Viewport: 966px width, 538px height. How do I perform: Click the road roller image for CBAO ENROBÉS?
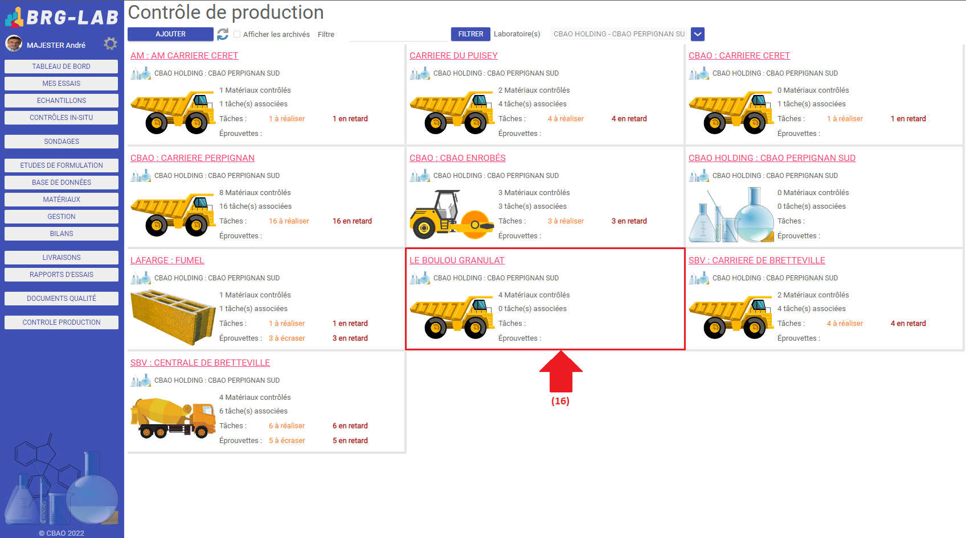[452, 214]
